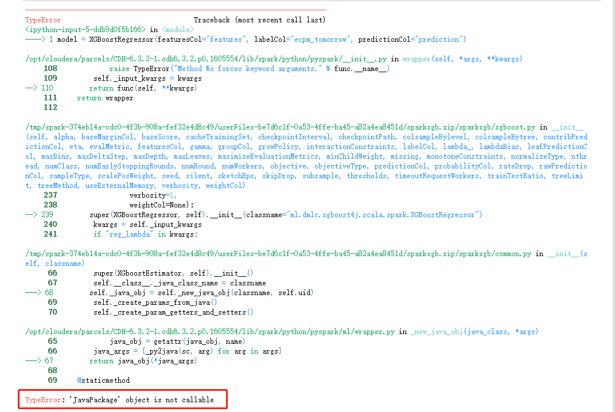This screenshot has width=615, height=412.
Task: Click line 238 weightCol=None text
Action: tap(161, 205)
